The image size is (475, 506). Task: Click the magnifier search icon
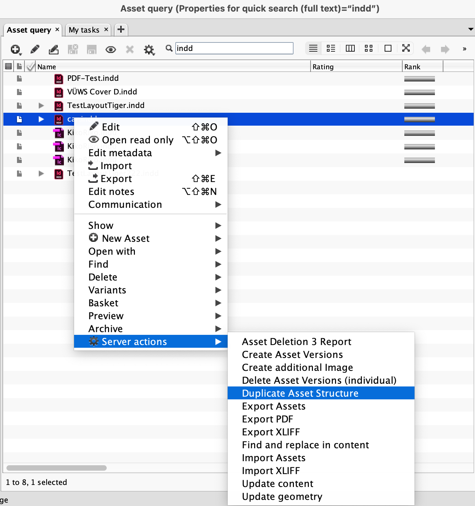tap(169, 48)
